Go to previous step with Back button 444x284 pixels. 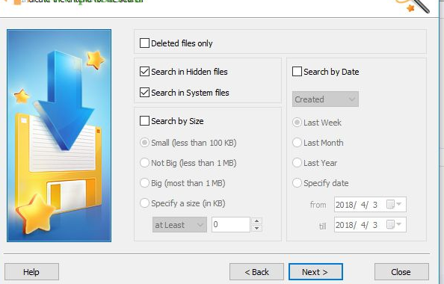[256, 272]
